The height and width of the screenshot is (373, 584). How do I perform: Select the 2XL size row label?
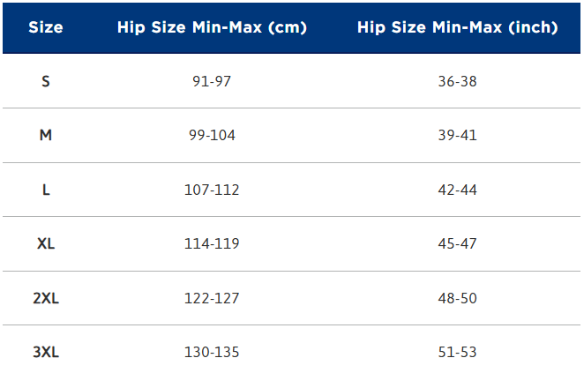[x=46, y=298]
